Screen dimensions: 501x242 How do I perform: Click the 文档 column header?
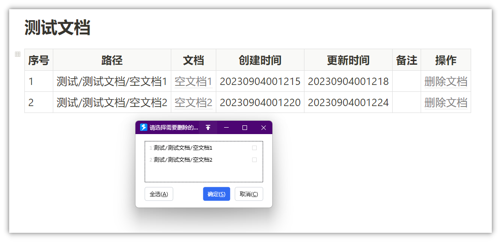coord(194,60)
